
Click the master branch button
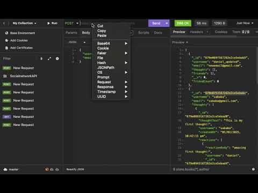(x=11, y=169)
